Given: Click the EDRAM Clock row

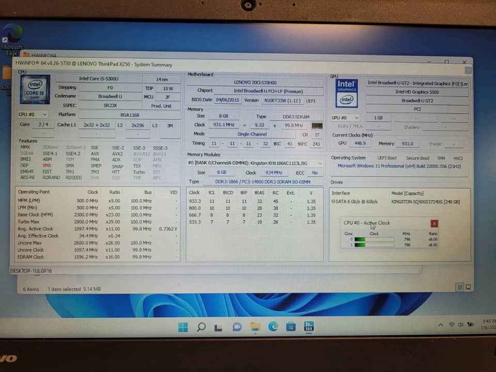Looking at the screenshot, I should click(97, 257).
